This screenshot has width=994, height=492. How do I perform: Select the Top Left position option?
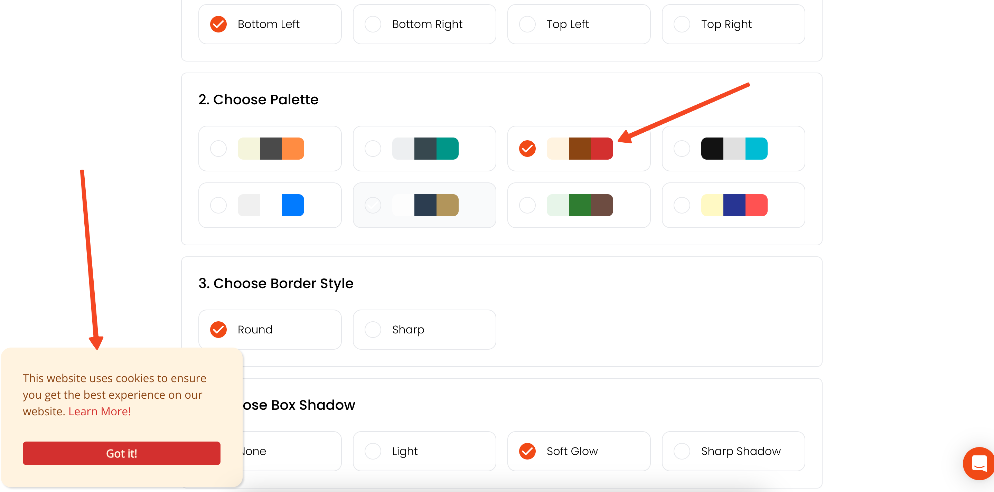point(579,24)
